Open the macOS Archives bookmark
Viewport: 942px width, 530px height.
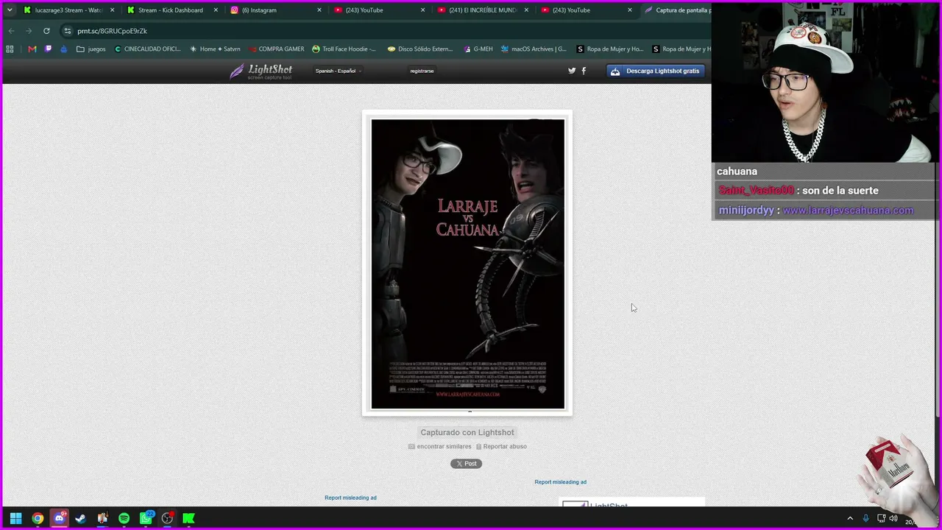pos(534,49)
